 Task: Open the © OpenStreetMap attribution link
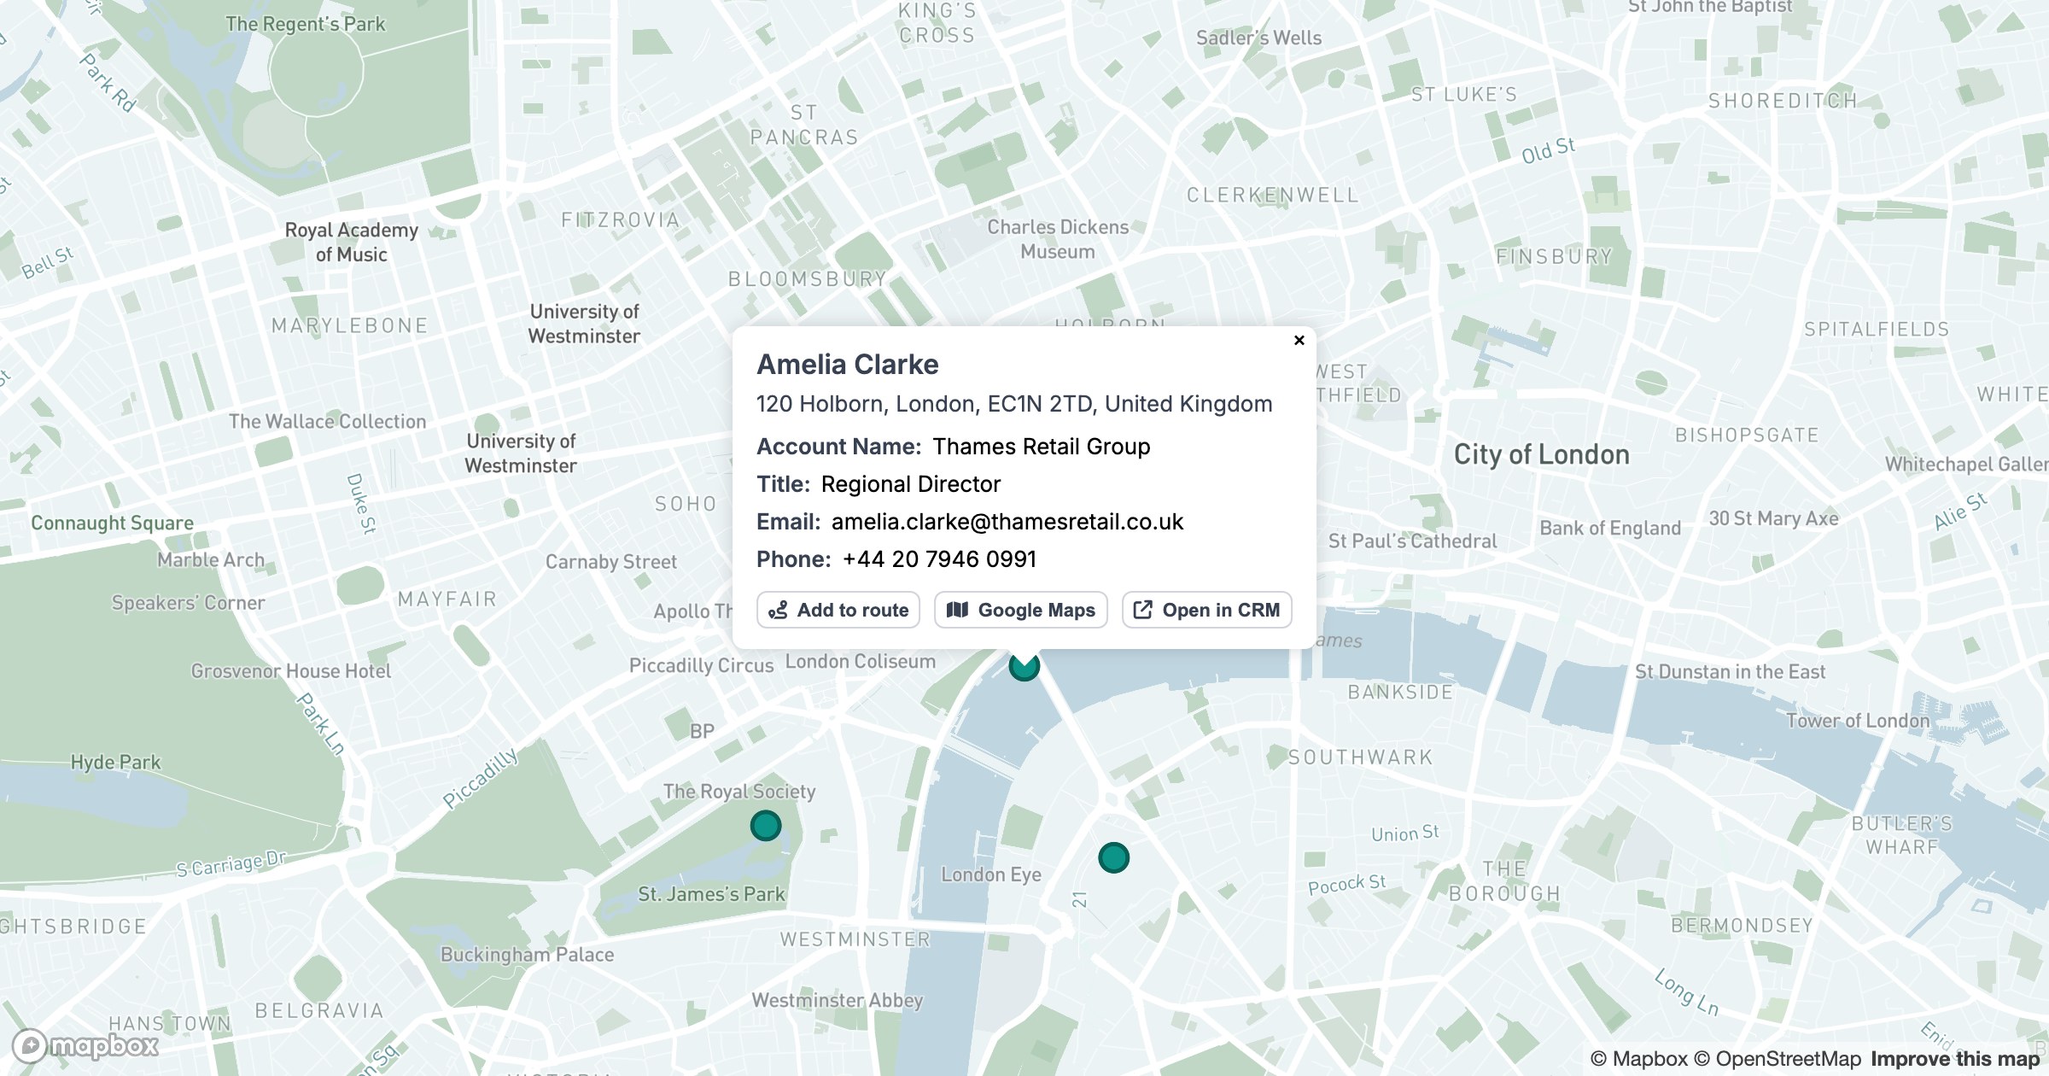(1778, 1059)
